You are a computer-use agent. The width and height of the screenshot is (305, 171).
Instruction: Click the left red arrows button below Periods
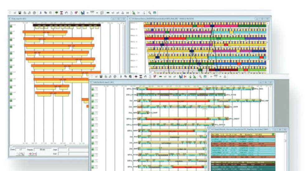click(x=31, y=154)
